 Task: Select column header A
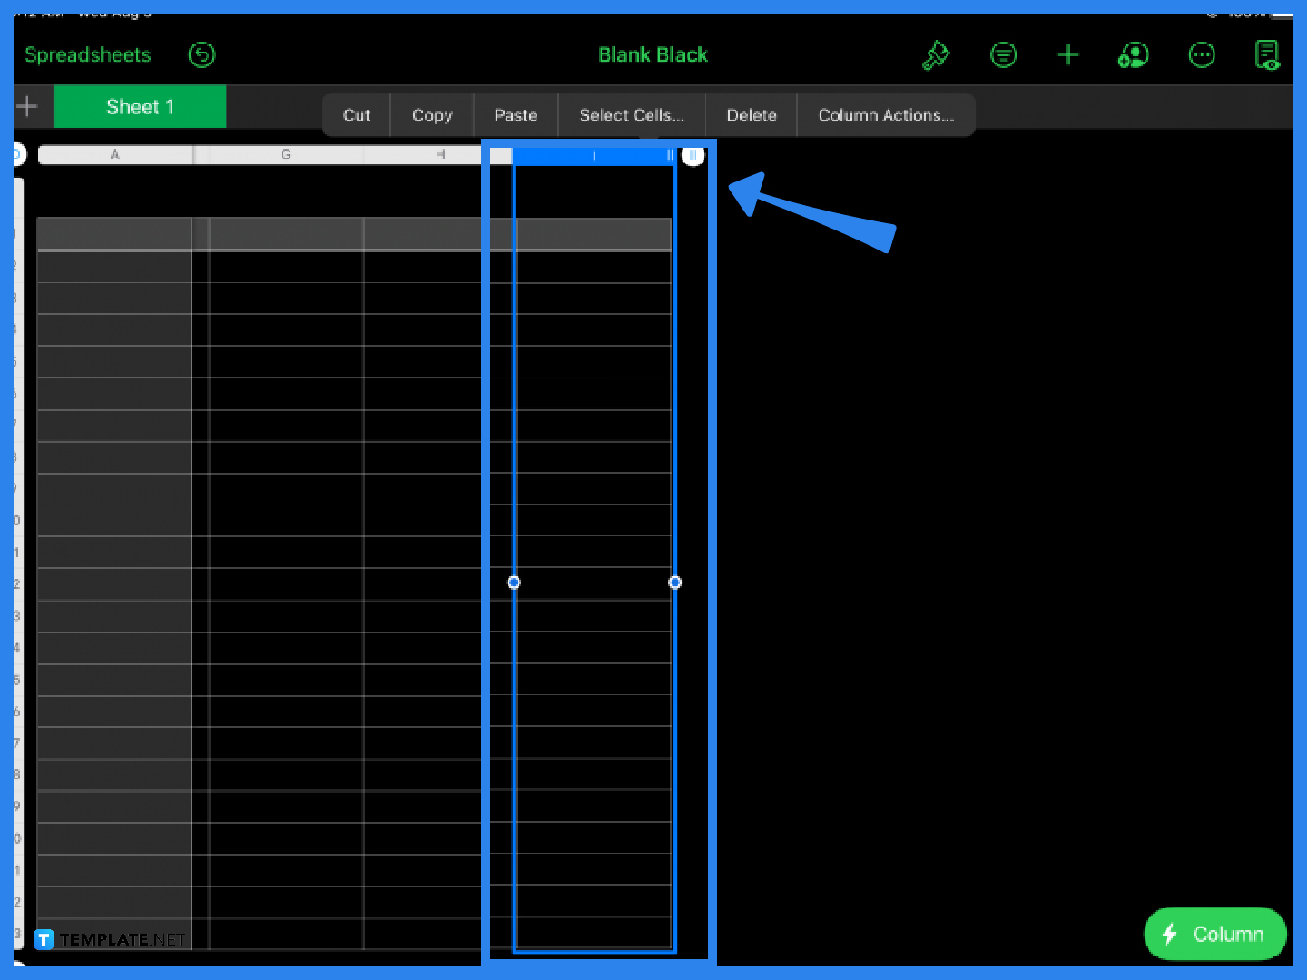pyautogui.click(x=115, y=154)
